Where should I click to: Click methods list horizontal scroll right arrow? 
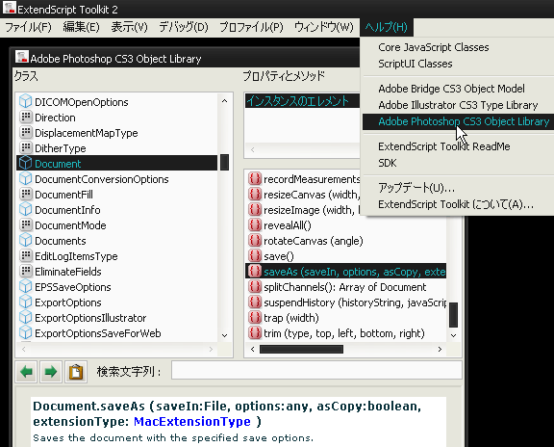pos(440,350)
